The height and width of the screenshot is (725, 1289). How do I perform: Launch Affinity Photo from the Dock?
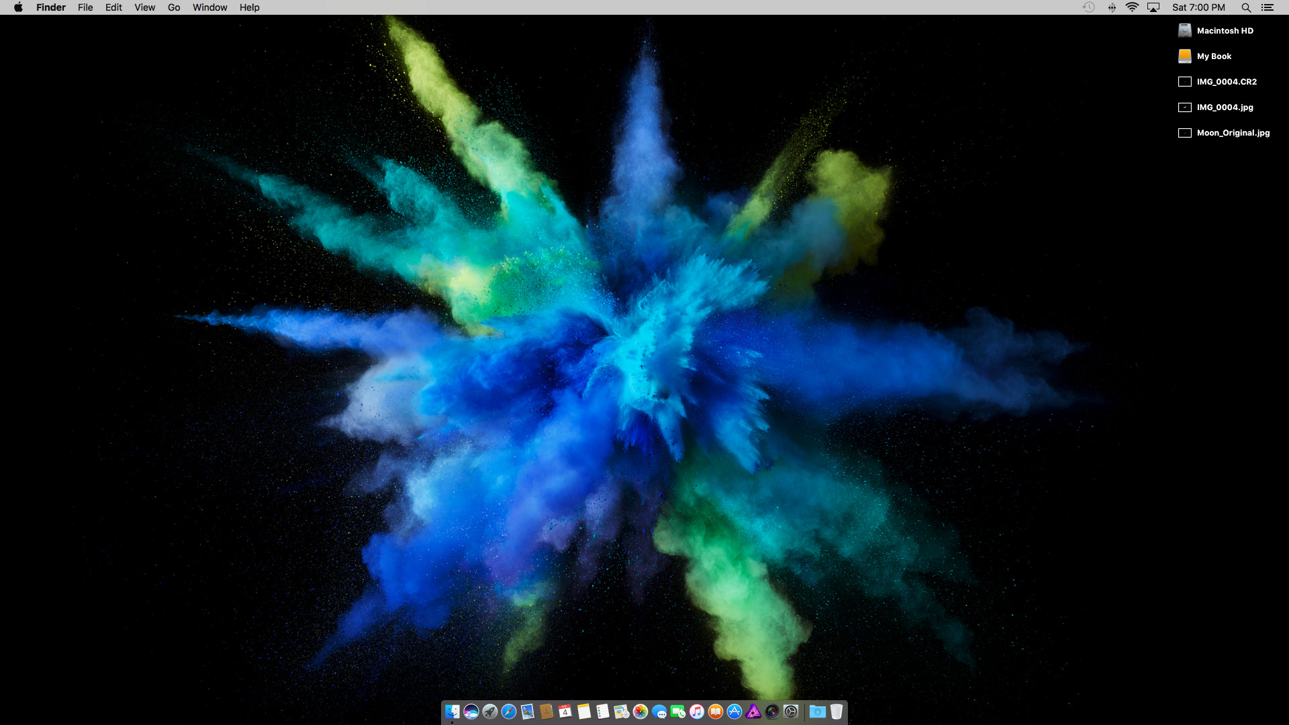point(753,712)
